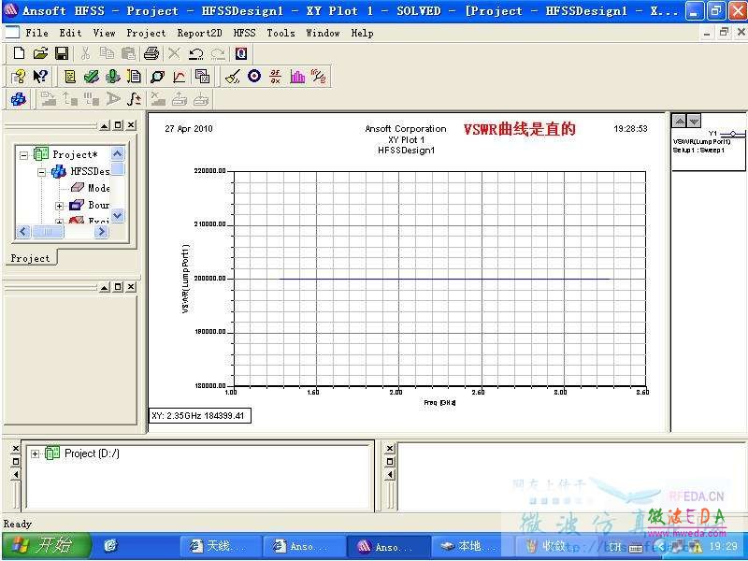
Task: Click the project tree scroll up arrow
Action: coord(118,153)
